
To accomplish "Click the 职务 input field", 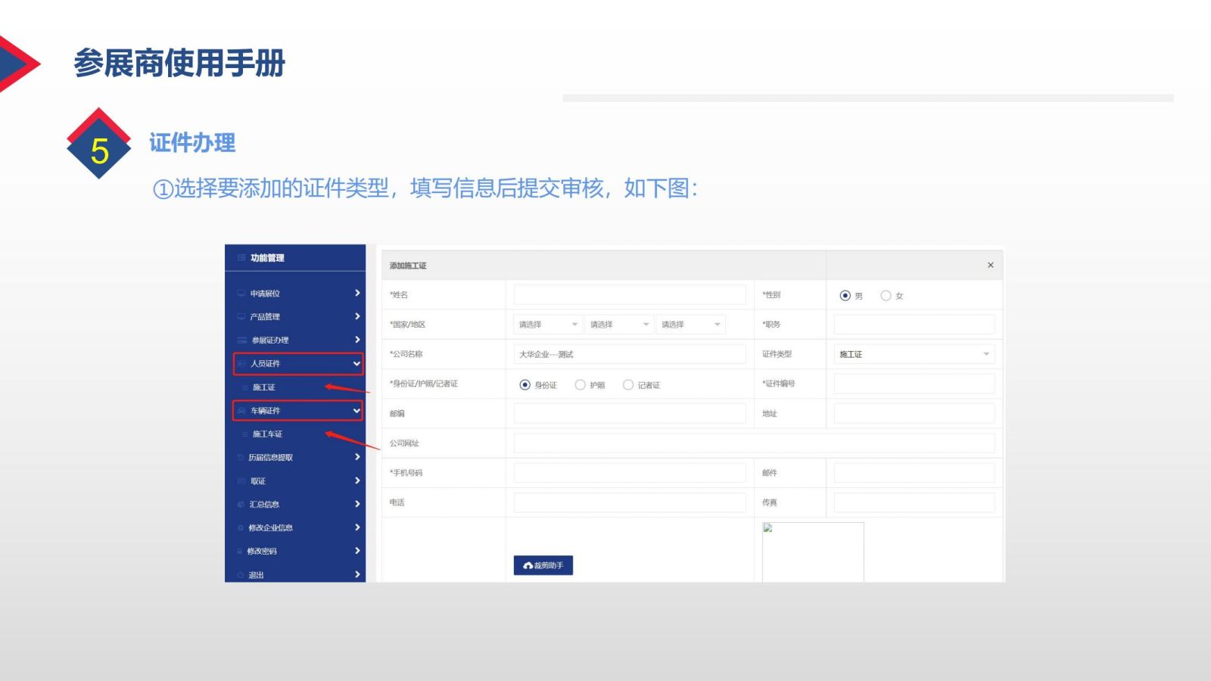I will point(914,325).
